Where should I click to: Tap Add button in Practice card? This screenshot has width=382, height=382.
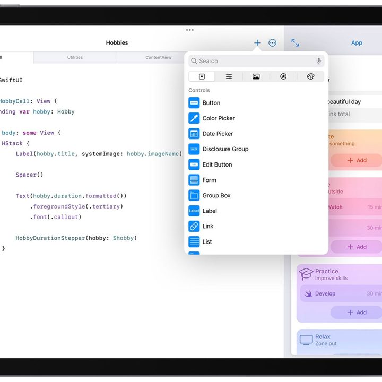coord(357,312)
